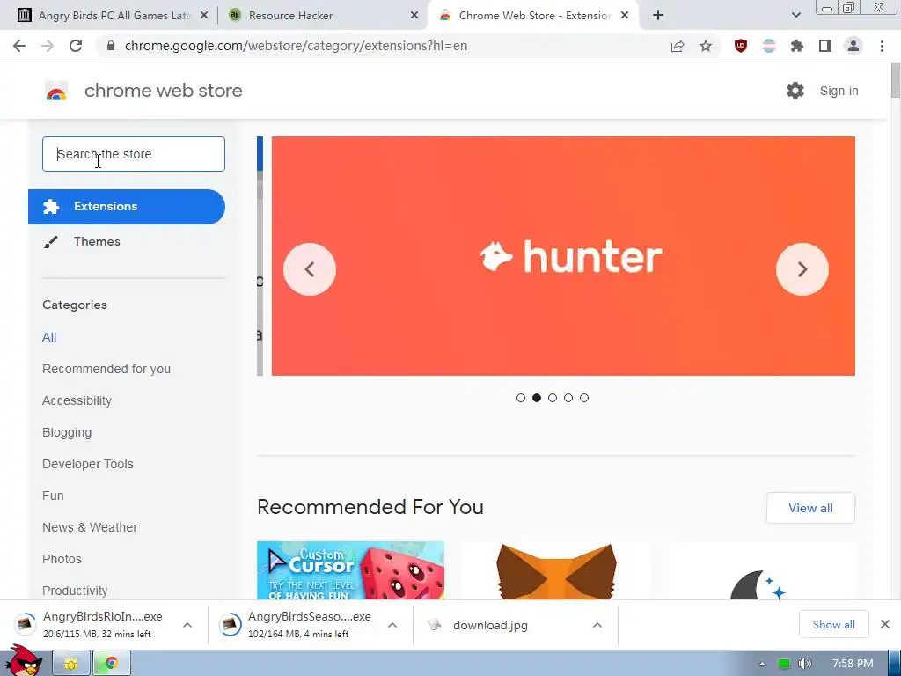This screenshot has width=901, height=676.
Task: Open the uBlock Origin extension icon
Action: point(741,46)
